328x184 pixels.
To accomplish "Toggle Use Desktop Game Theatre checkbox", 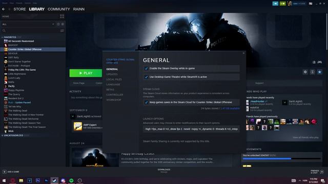I will coord(146,77).
